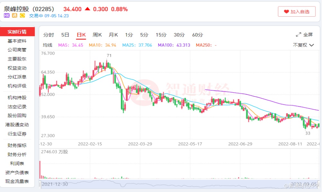Open 公司高管 in sidebar
Viewport: 322px width, 192px height.
tap(17, 50)
